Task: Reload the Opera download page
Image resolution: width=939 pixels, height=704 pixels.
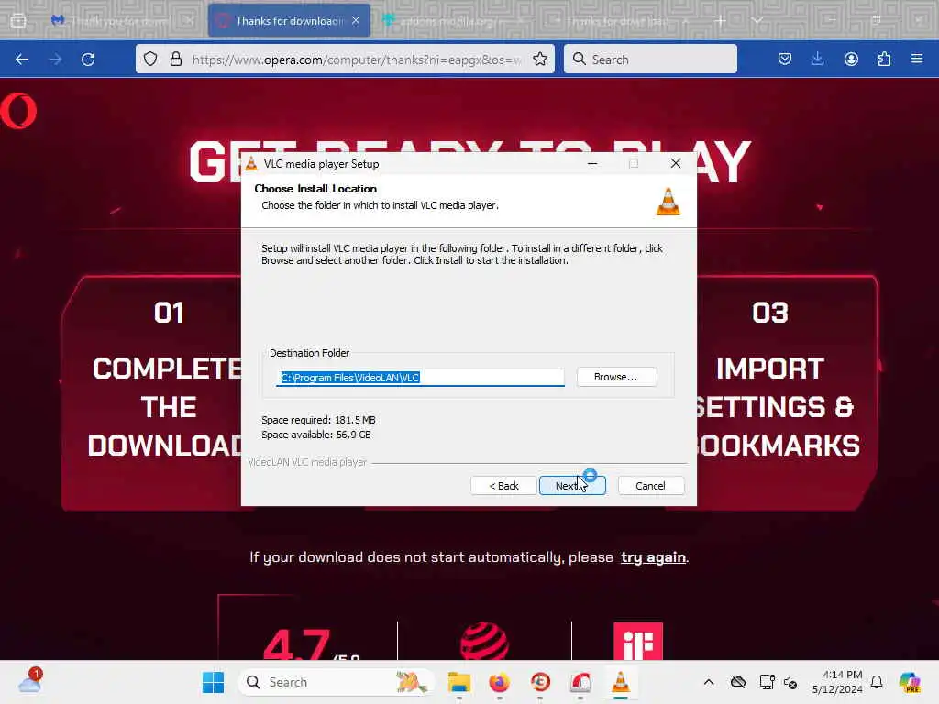Action: click(88, 60)
